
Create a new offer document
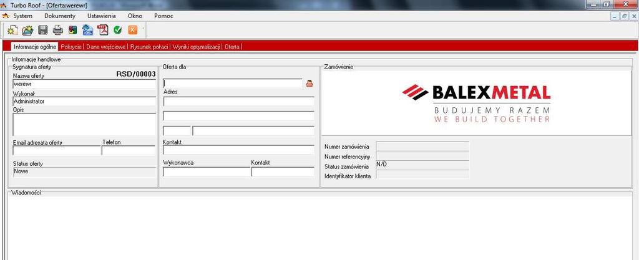tap(12, 30)
